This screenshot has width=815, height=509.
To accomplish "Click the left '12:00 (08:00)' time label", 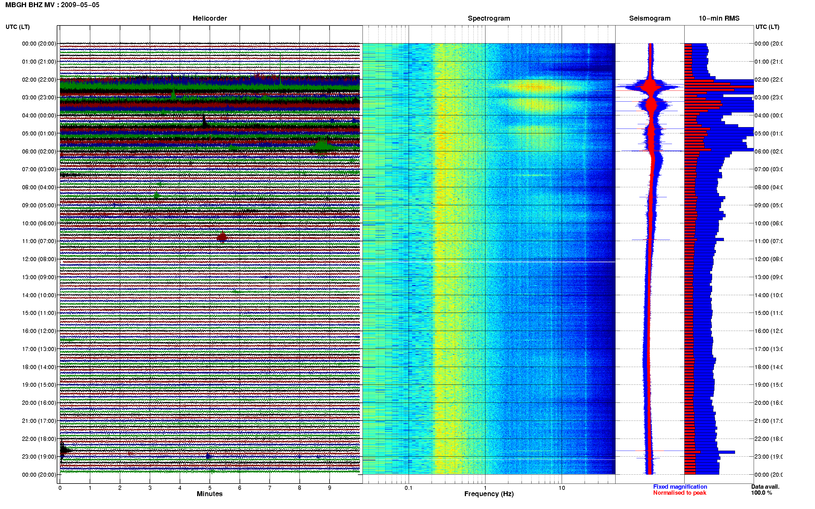I will 39,259.
